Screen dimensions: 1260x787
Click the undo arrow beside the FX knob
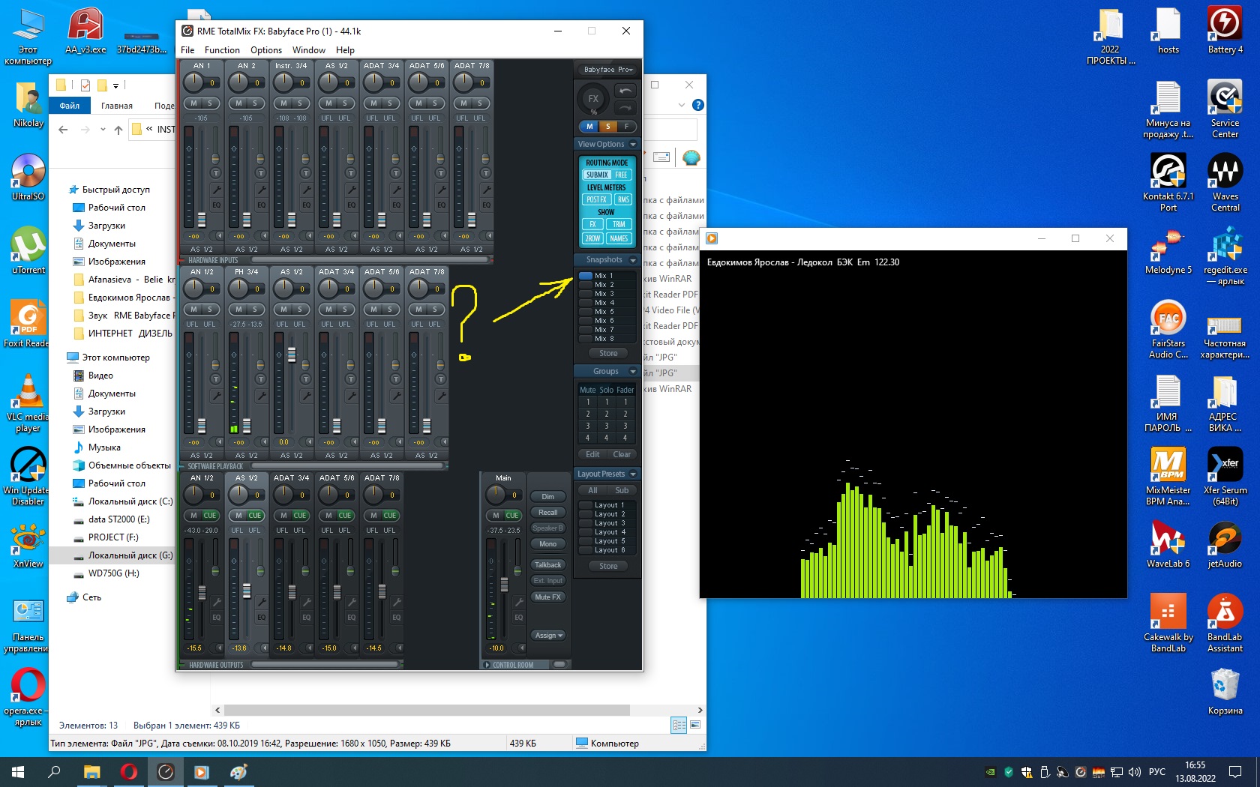[625, 91]
